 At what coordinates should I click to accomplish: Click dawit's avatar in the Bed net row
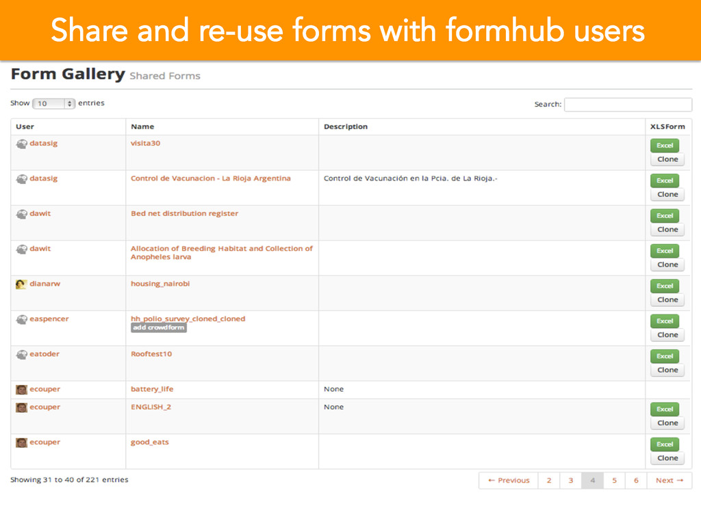pyautogui.click(x=21, y=214)
